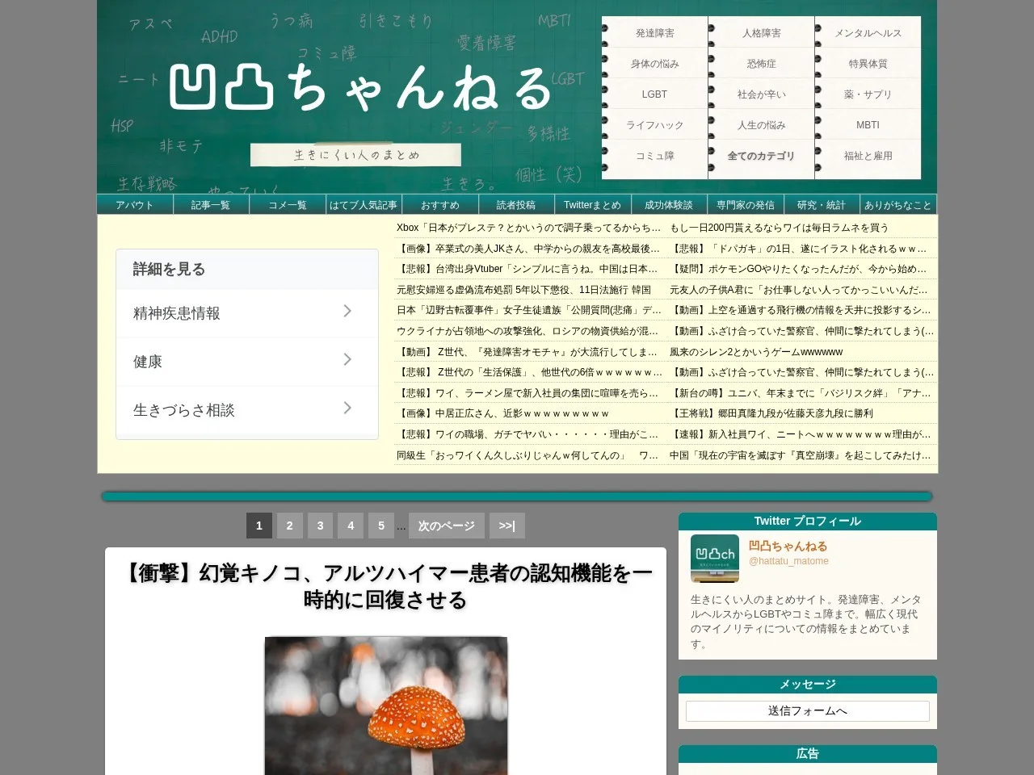Open the 薬・サプリ category
1034x775 pixels.
pos(868,94)
